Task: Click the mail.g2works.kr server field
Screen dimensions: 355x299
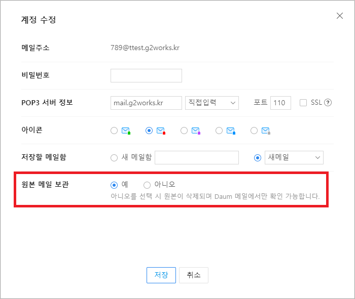Action: [x=146, y=103]
